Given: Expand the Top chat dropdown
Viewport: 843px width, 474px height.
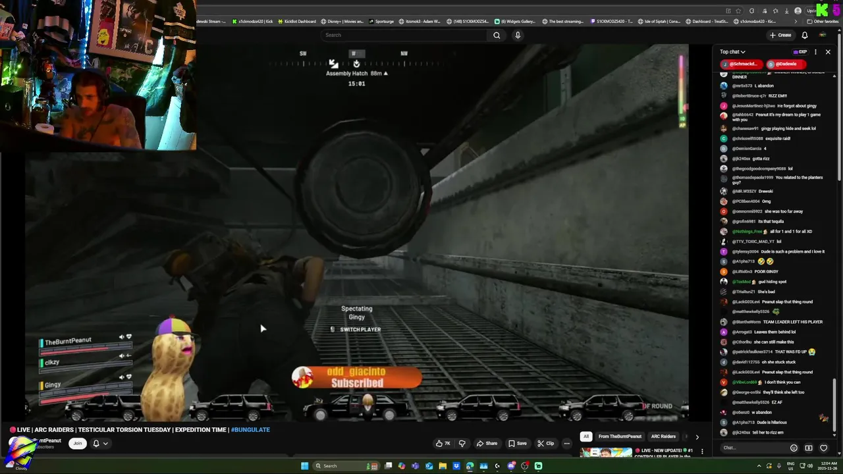Looking at the screenshot, I should [732, 52].
